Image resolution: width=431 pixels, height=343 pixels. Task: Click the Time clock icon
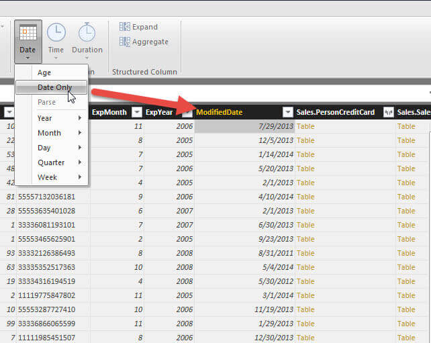56,33
